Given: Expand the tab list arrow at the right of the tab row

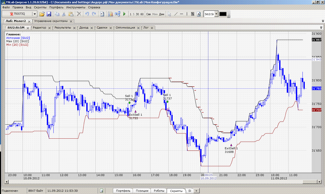Looking at the screenshot, I should 321,28.
